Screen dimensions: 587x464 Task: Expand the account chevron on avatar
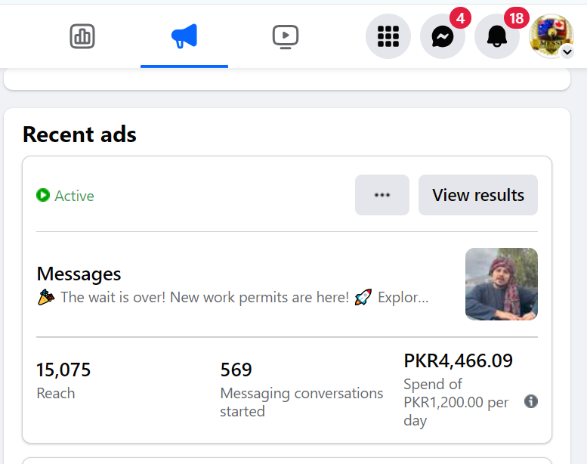(x=567, y=51)
